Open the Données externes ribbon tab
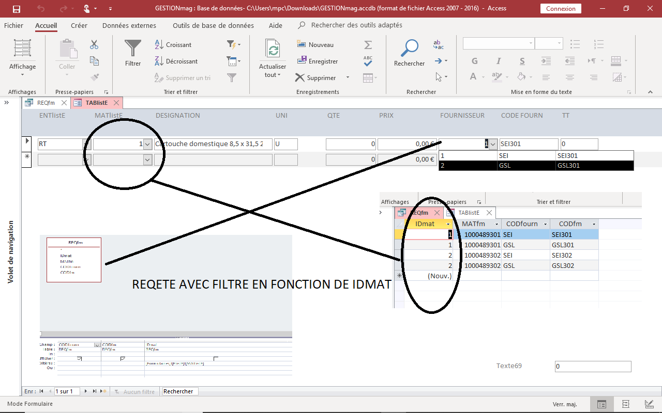Screen dimensions: 662x413 (x=129, y=25)
